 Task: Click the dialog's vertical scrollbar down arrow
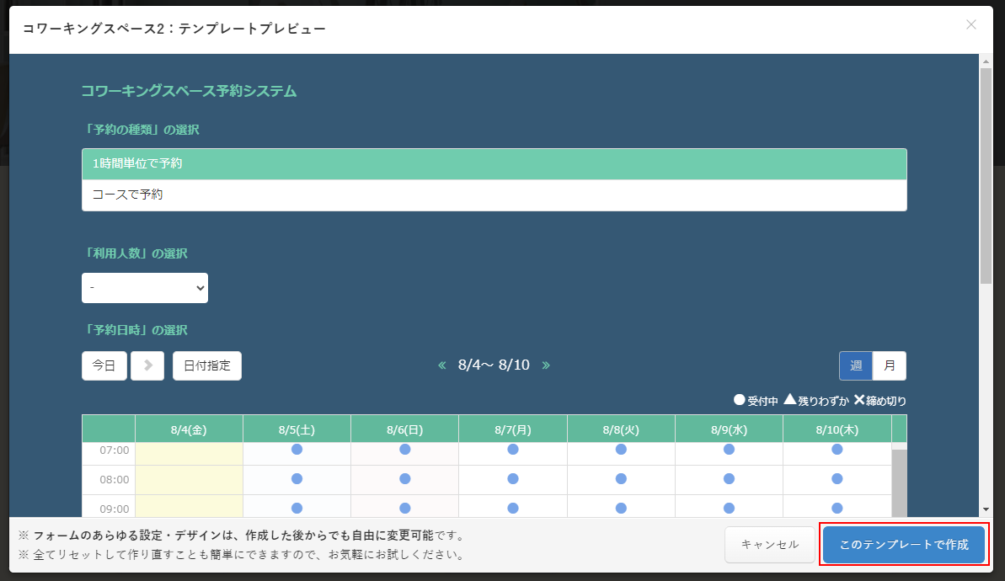click(x=986, y=509)
